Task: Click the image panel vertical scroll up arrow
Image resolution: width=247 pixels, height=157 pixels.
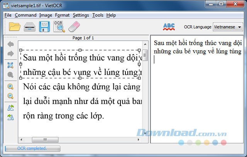Action: click(145, 45)
